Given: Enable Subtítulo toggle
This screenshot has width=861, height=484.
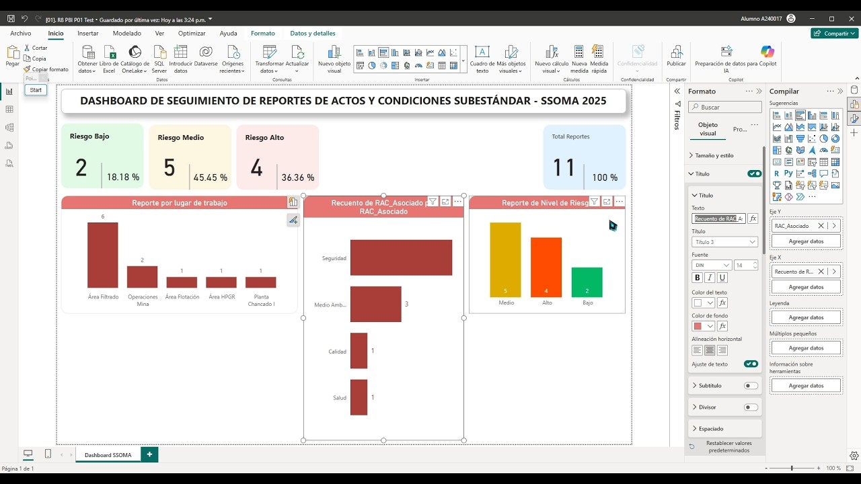Looking at the screenshot, I should (x=751, y=386).
